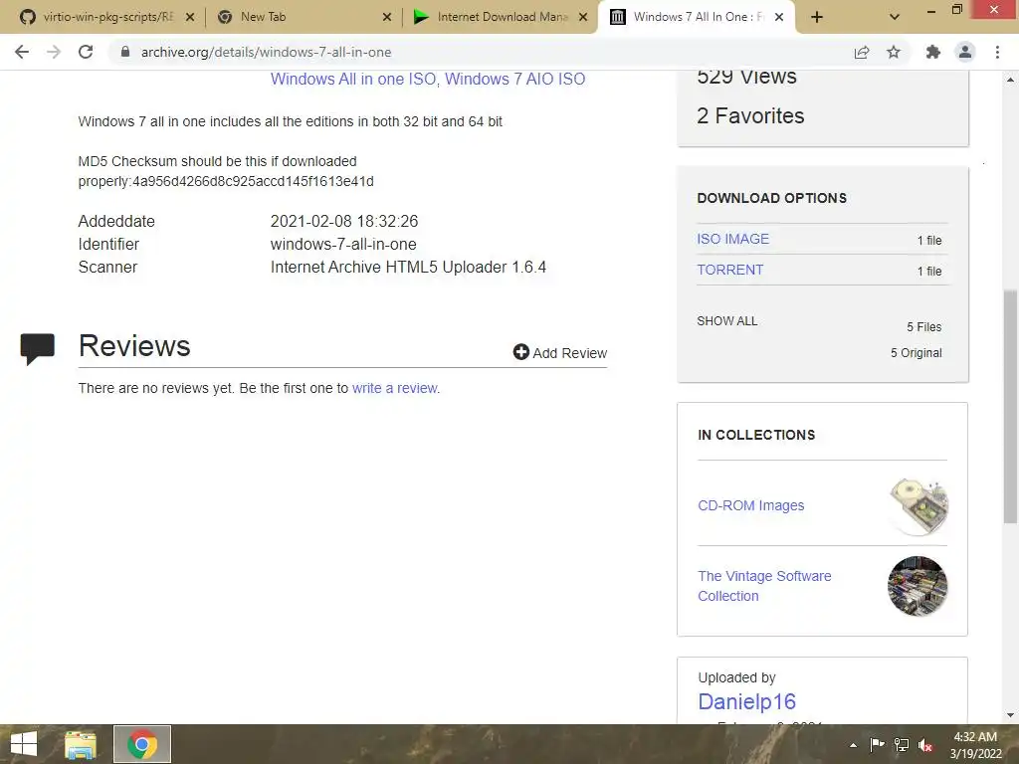Click SHOW ALL download options

pyautogui.click(x=726, y=321)
